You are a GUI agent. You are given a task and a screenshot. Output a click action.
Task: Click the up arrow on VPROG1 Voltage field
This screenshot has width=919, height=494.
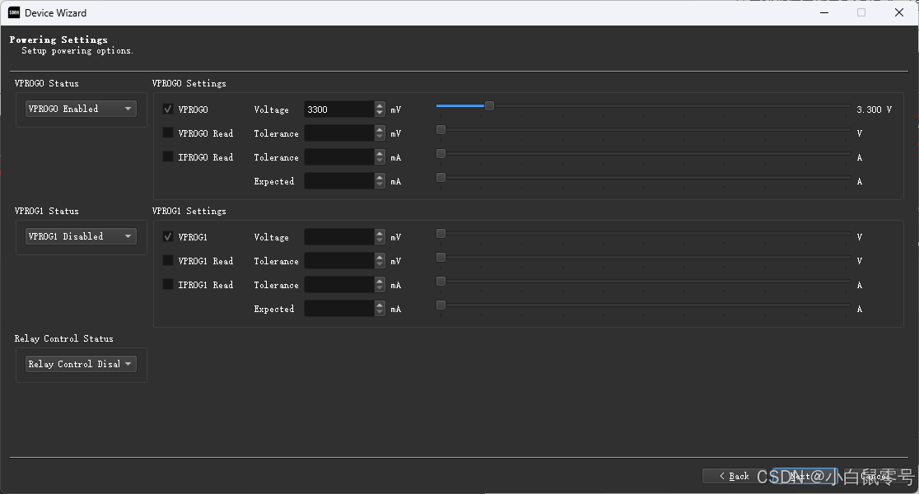pyautogui.click(x=379, y=233)
